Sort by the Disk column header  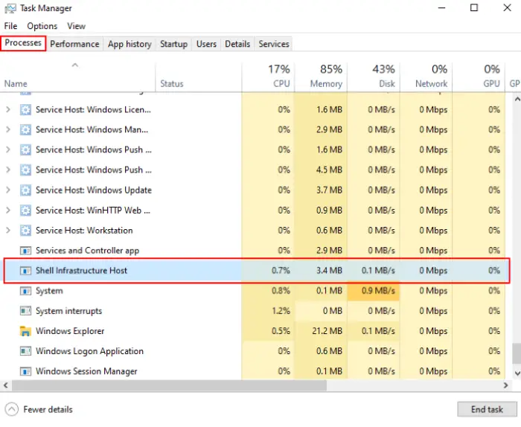pyautogui.click(x=374, y=77)
